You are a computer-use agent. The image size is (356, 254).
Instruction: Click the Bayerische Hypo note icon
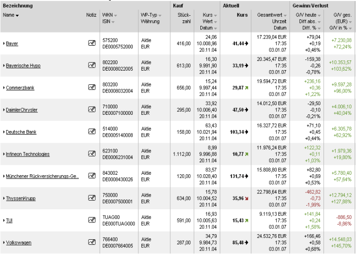click(x=92, y=65)
